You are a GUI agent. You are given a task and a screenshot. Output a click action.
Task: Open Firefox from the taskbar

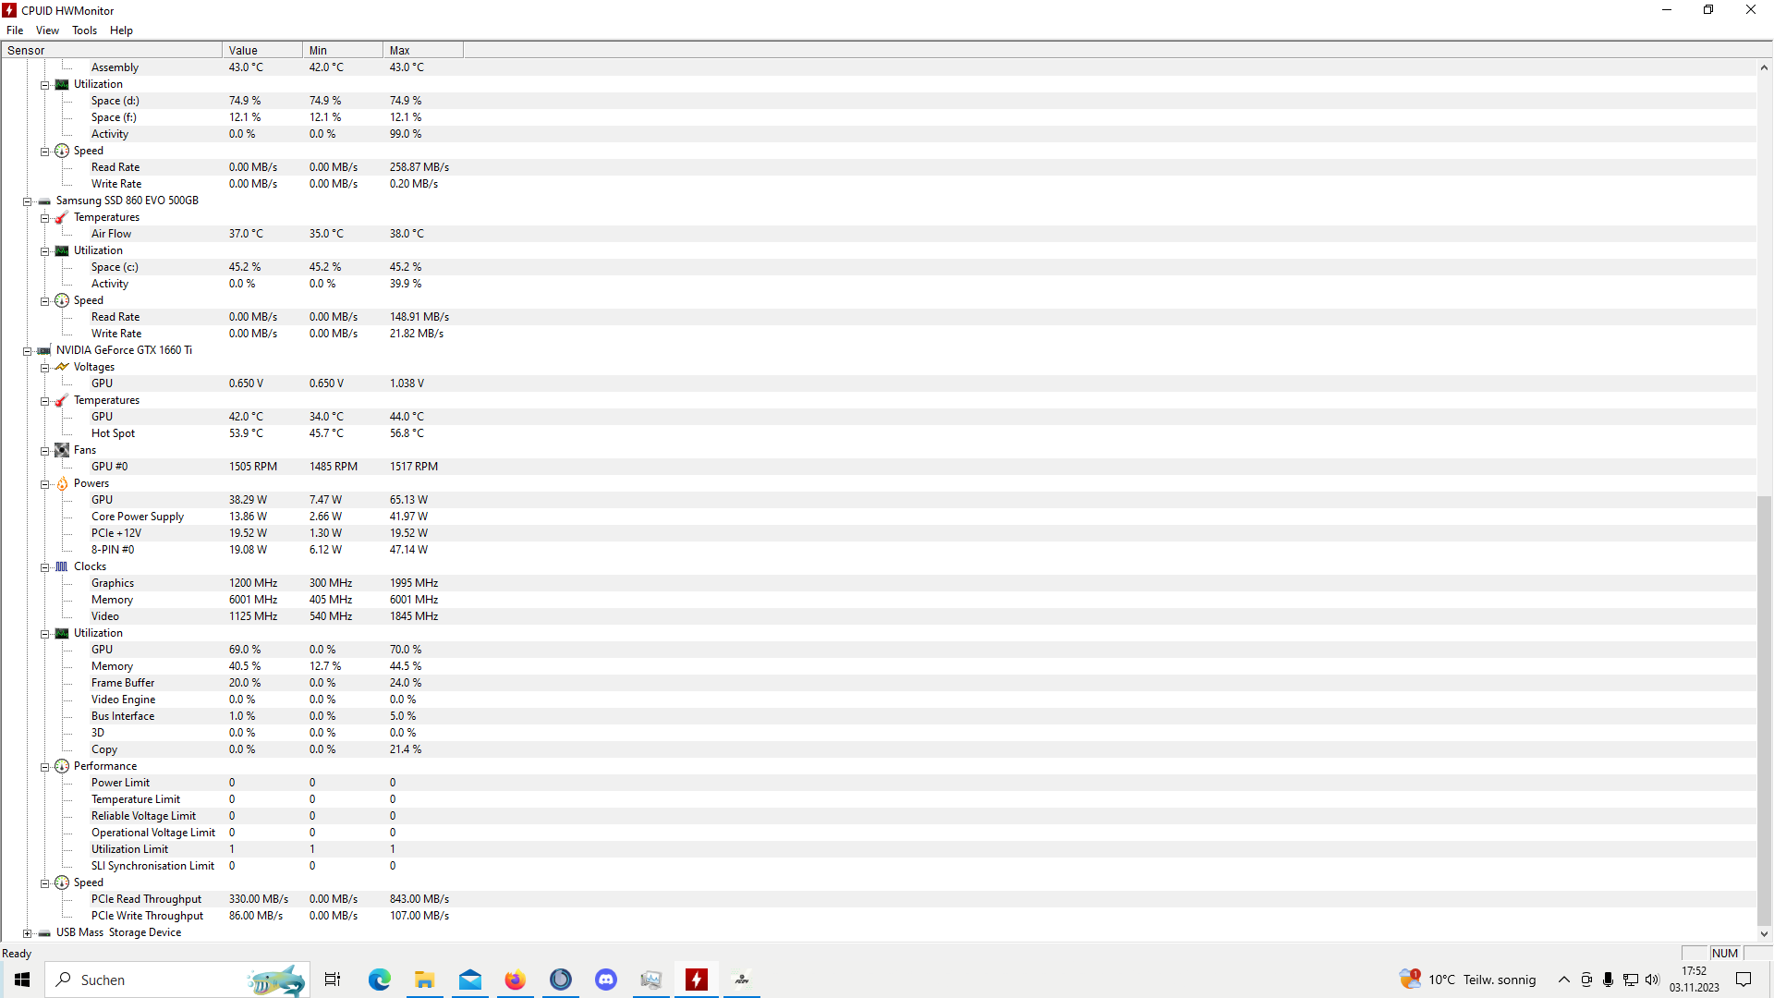(516, 980)
